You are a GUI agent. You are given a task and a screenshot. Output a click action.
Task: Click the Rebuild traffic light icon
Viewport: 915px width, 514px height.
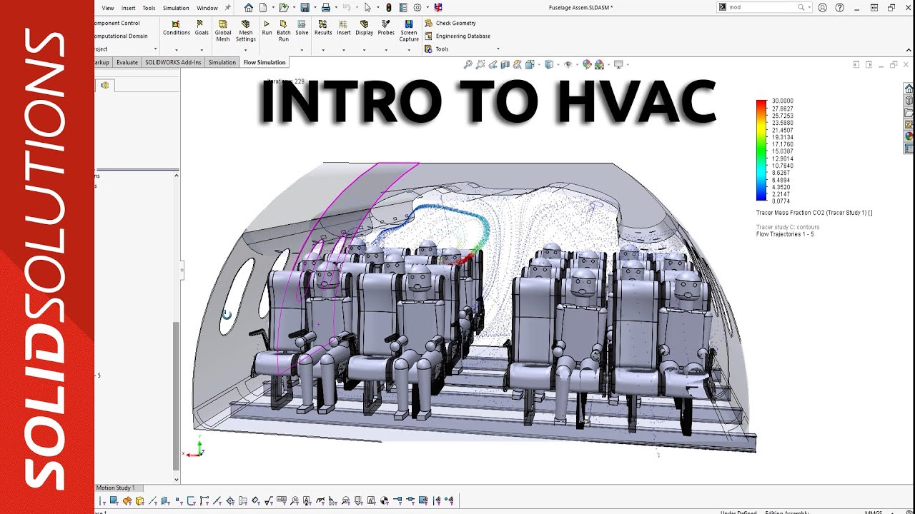[x=388, y=8]
